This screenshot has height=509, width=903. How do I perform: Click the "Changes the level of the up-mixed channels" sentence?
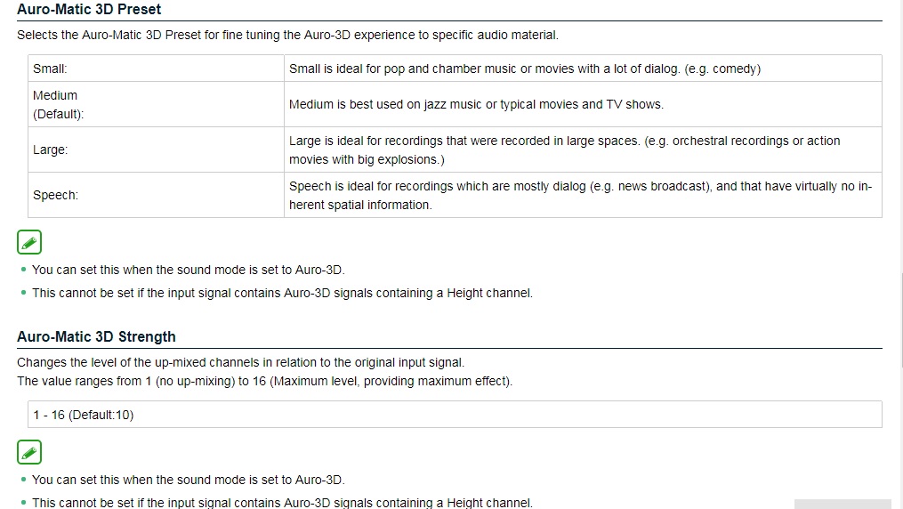(240, 362)
